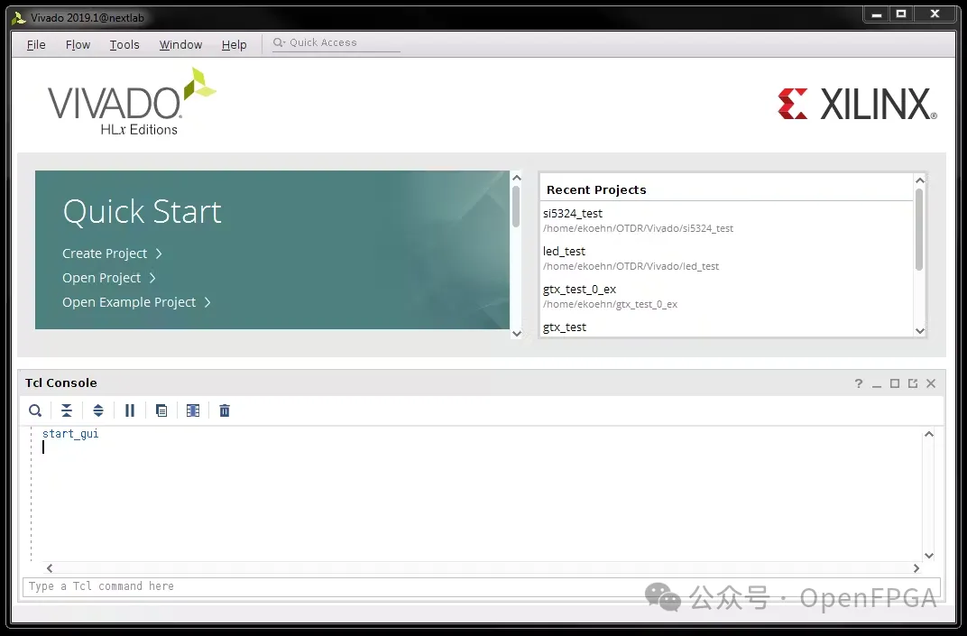
Task: Click the Expand All icon in Tcl Console
Action: point(98,410)
